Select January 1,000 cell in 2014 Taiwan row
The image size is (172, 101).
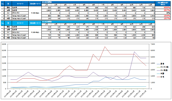46,30
